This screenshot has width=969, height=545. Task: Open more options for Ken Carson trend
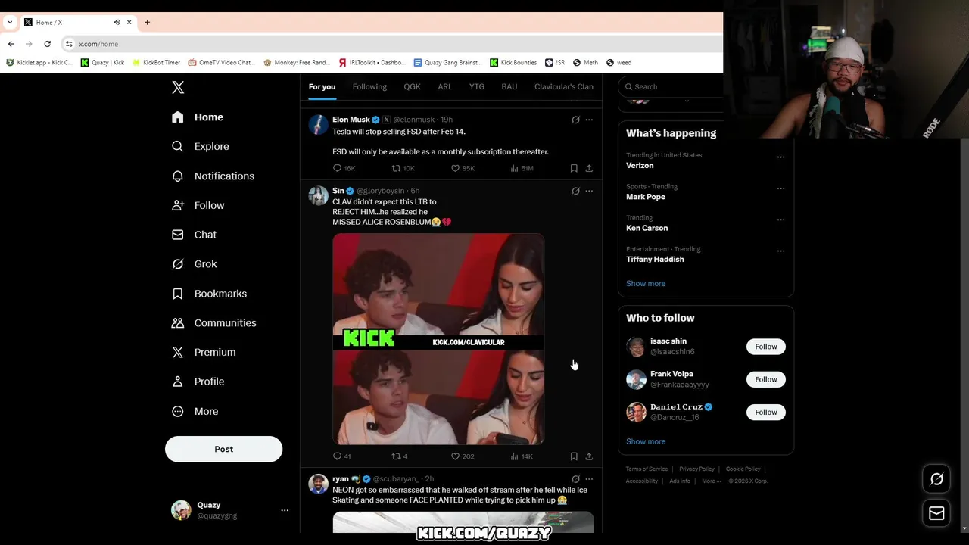coord(780,220)
